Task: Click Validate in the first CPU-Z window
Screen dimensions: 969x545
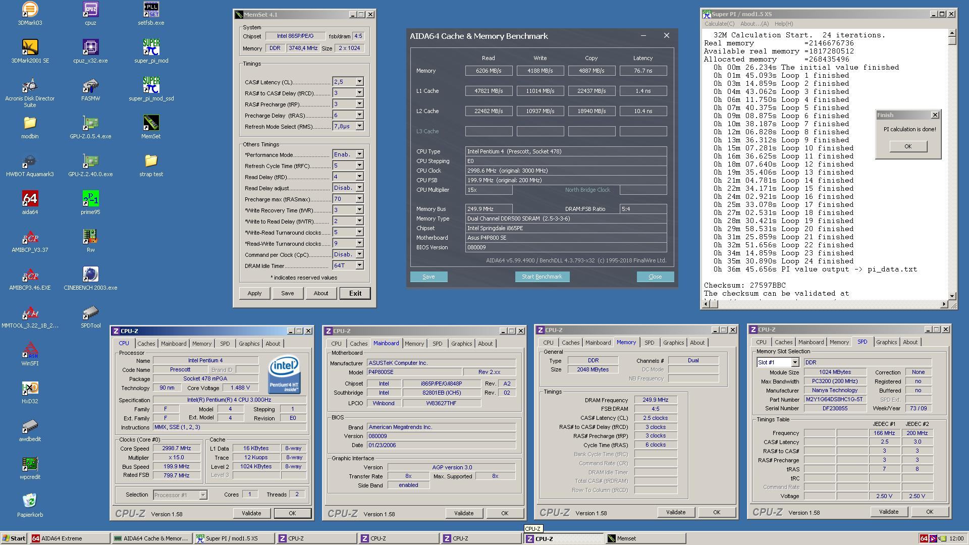Action: (x=251, y=513)
